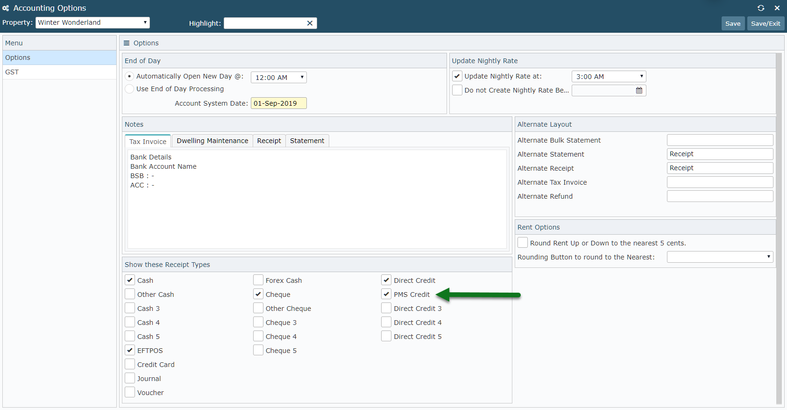Toggle Direct Credit receipt type
The image size is (787, 410).
click(x=386, y=281)
